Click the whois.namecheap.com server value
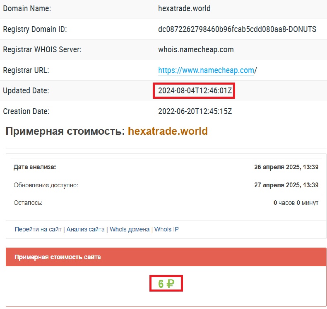Viewport: 327px width, 309px height. point(196,50)
